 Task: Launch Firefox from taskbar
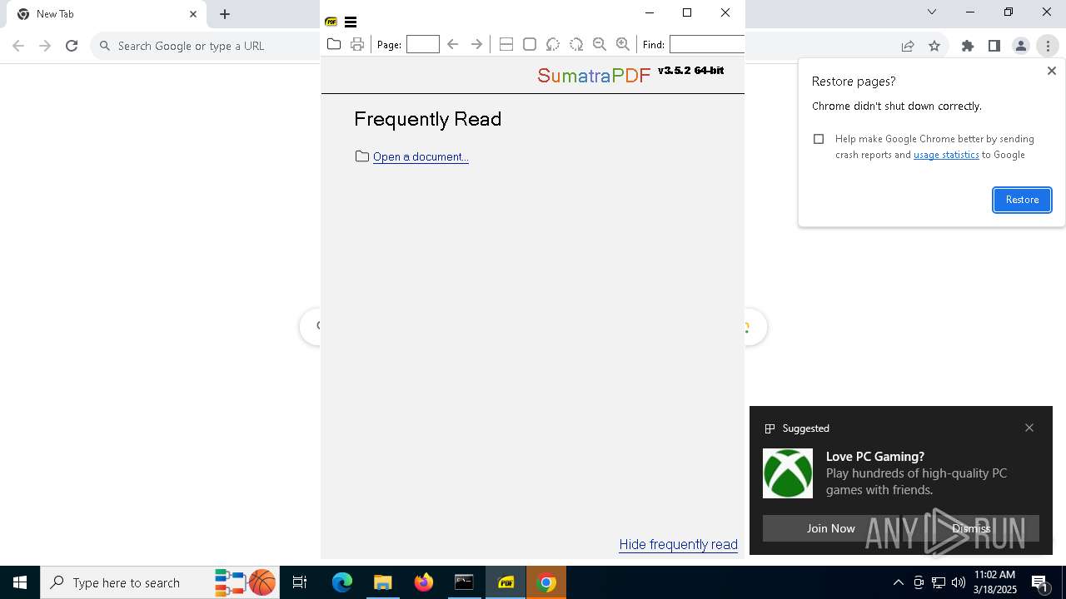click(x=424, y=582)
